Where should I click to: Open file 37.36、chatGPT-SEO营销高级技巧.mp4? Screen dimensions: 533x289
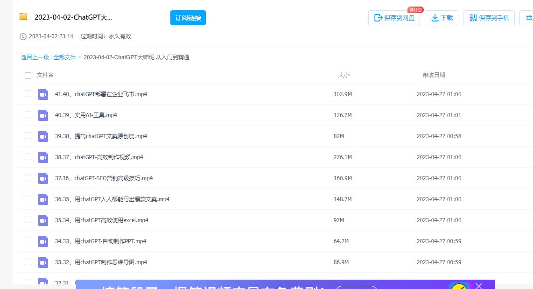click(104, 178)
